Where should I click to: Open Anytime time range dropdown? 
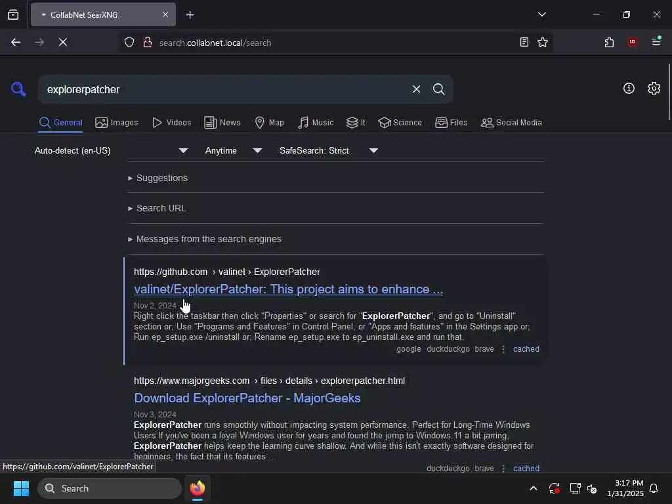pyautogui.click(x=233, y=150)
